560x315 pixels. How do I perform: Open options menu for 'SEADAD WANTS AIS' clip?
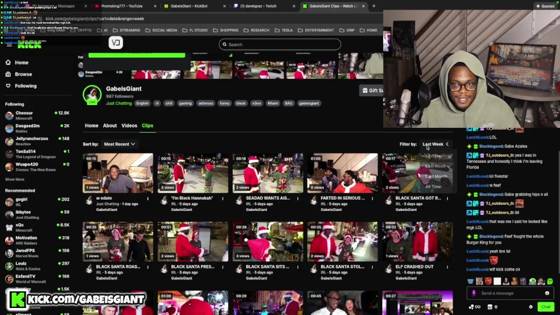click(297, 198)
